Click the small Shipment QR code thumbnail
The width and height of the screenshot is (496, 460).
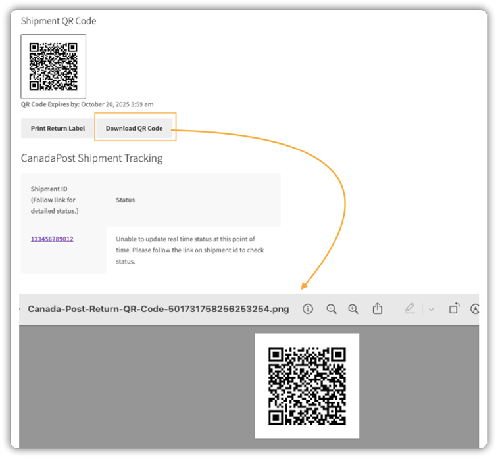pos(53,66)
